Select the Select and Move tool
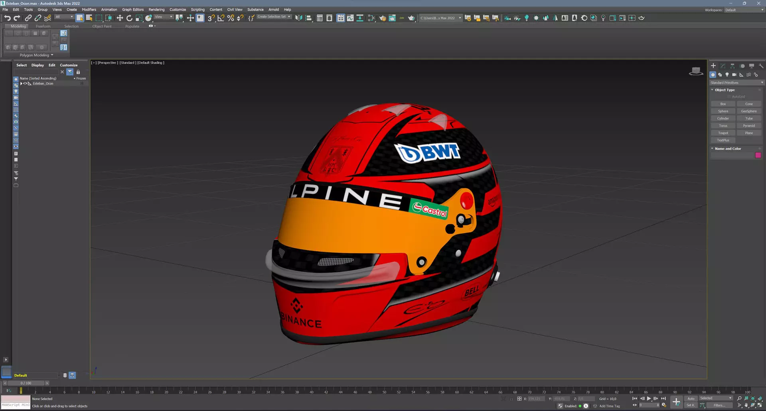Image resolution: width=766 pixels, height=411 pixels. click(120, 18)
